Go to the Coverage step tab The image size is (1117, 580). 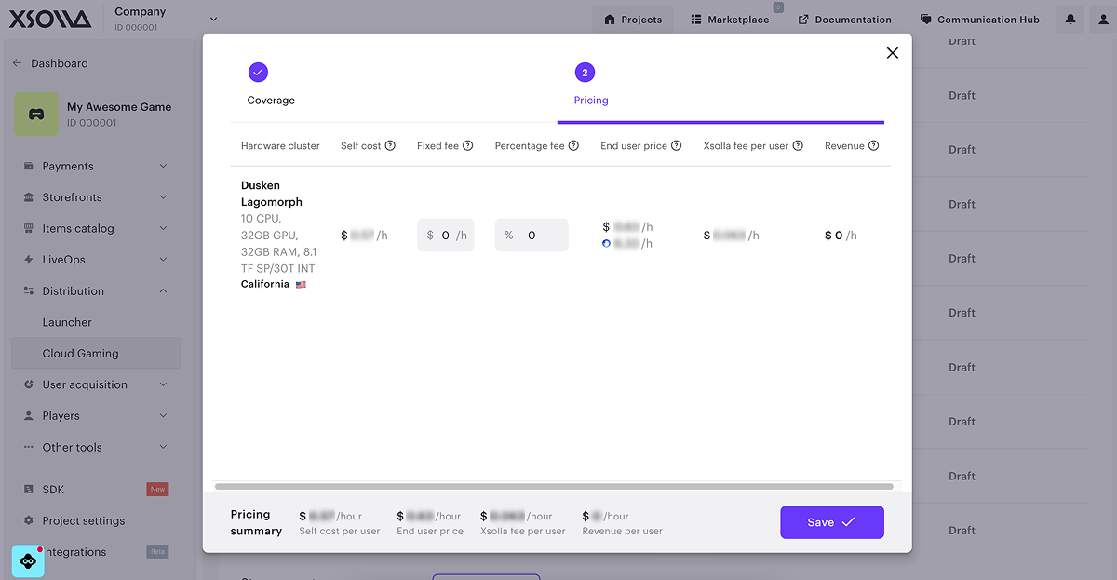[271, 84]
